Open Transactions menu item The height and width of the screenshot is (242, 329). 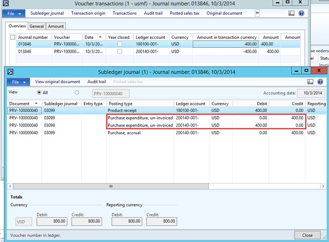125,13
